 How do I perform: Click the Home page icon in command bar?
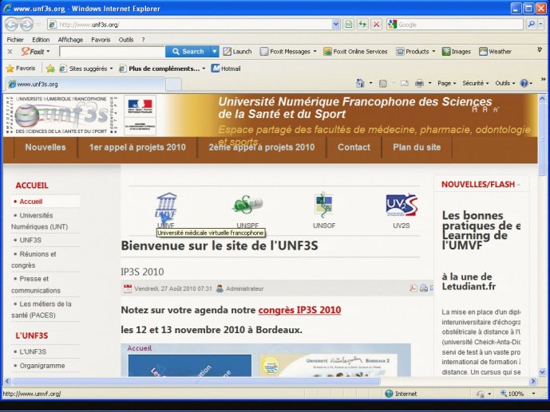tap(360, 83)
